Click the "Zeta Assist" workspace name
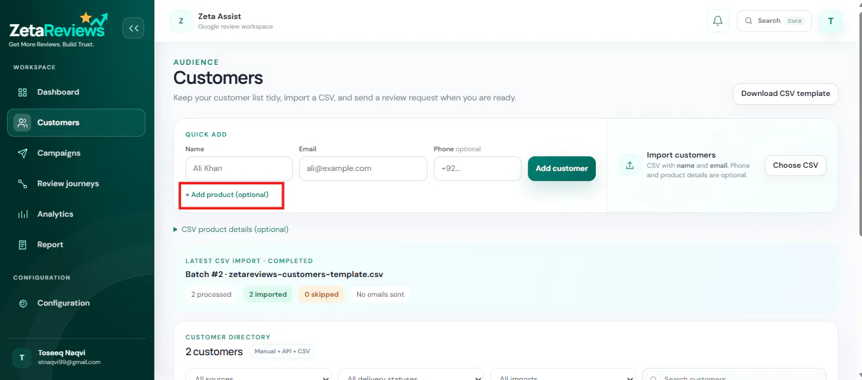 (x=220, y=17)
